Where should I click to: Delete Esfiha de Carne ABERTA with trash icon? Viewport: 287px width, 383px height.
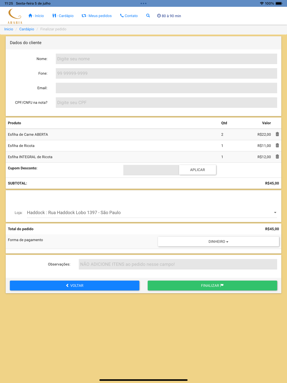click(277, 134)
